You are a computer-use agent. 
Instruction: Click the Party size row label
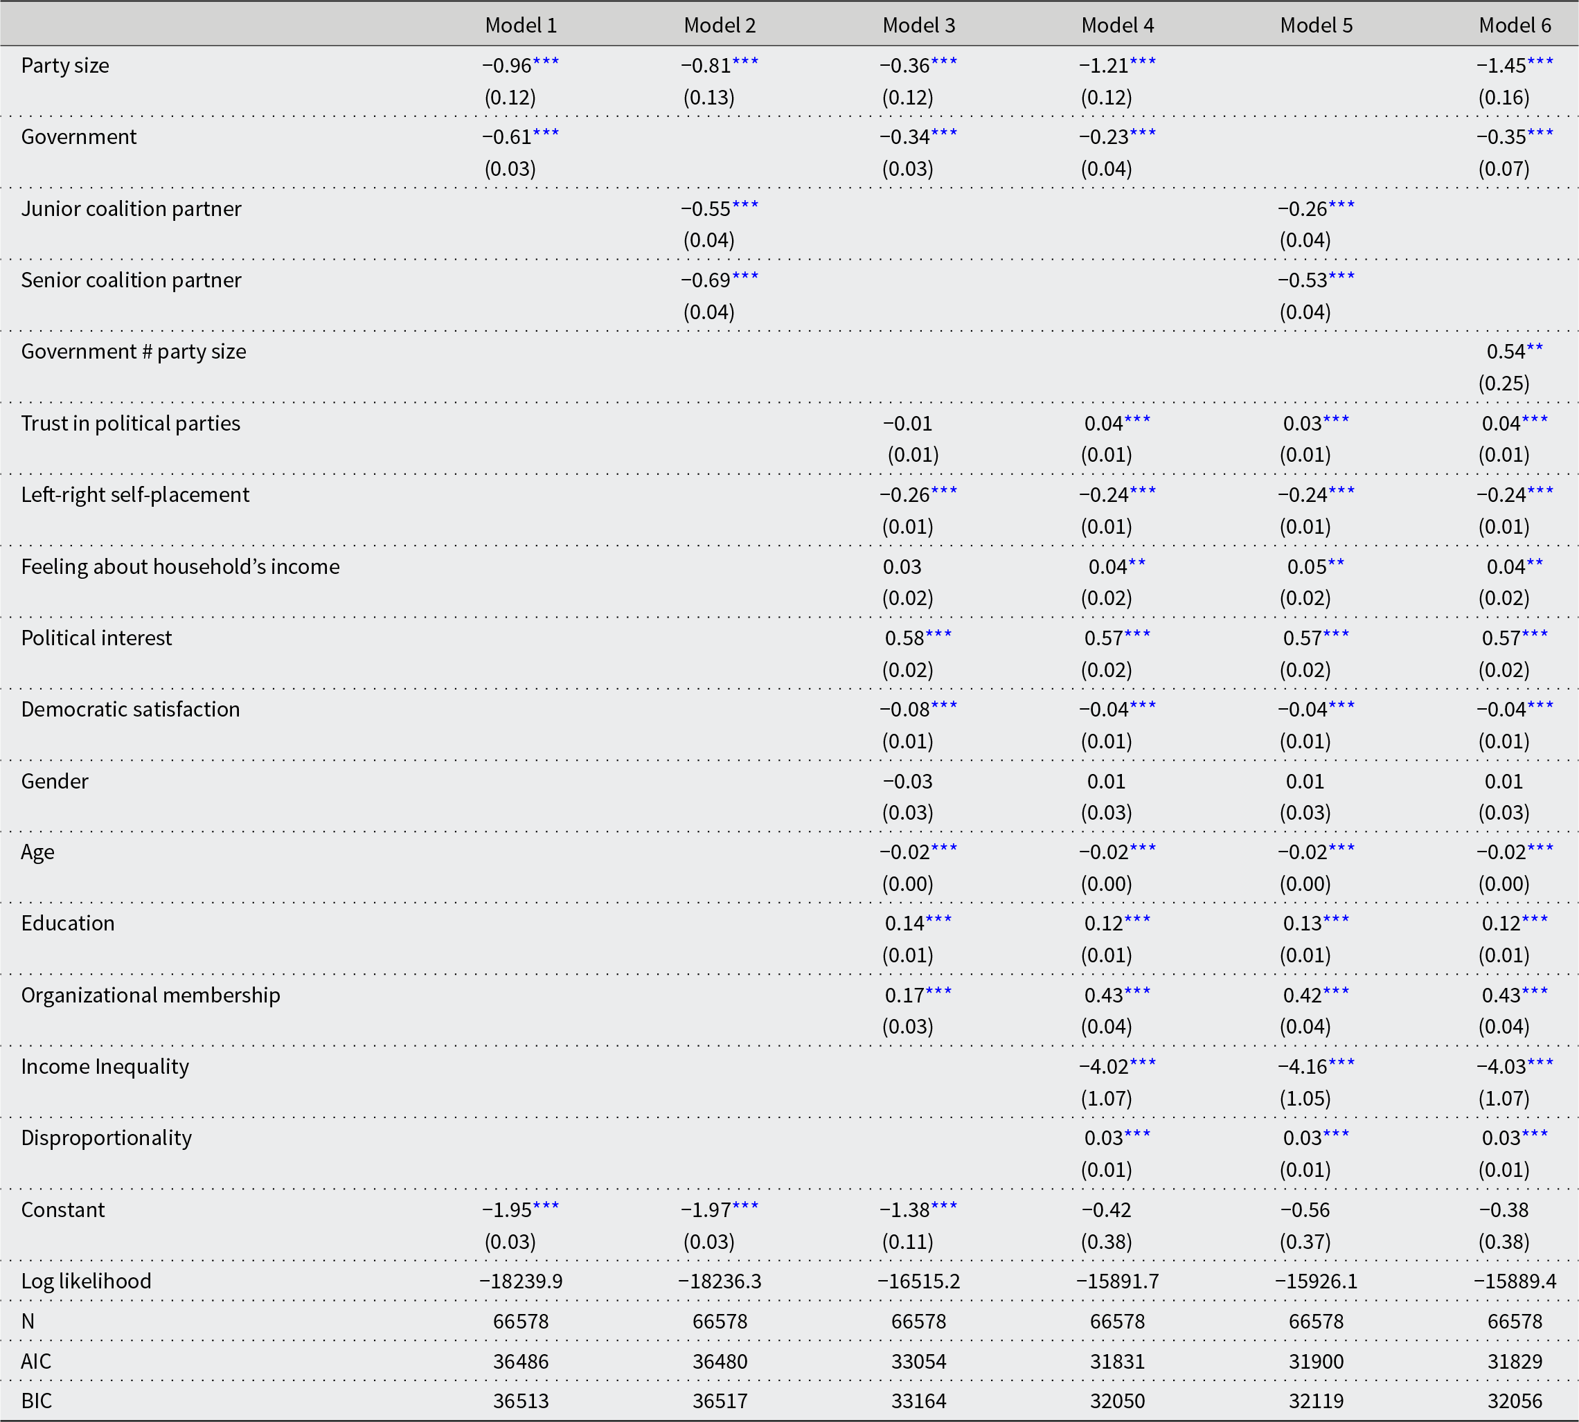pyautogui.click(x=65, y=66)
